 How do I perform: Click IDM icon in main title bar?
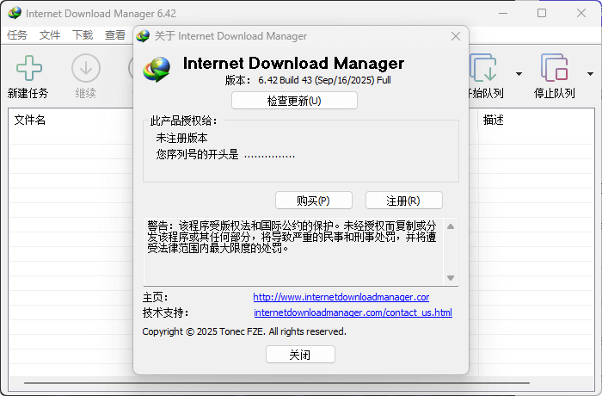[15, 13]
